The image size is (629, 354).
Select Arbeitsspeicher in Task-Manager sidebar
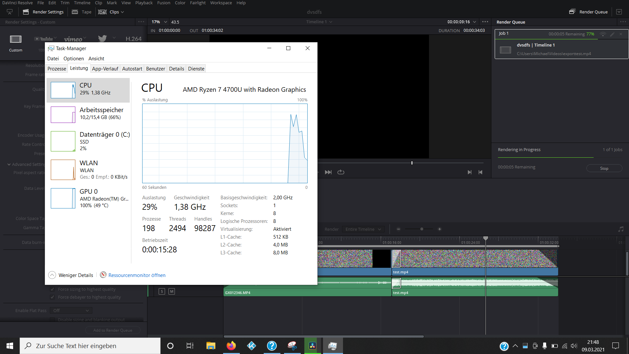pos(88,114)
